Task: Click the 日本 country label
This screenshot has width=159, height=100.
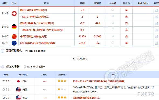Action: point(25,81)
